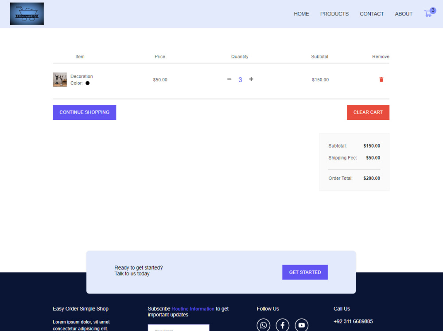This screenshot has height=331, width=443.
Task: Open the WhatsApp social icon
Action: click(x=263, y=325)
